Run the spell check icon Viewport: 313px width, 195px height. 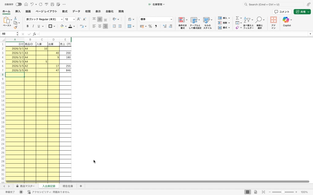click(46, 4)
